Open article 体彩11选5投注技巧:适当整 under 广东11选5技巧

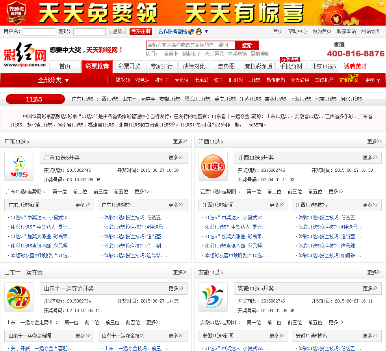pos(135,236)
